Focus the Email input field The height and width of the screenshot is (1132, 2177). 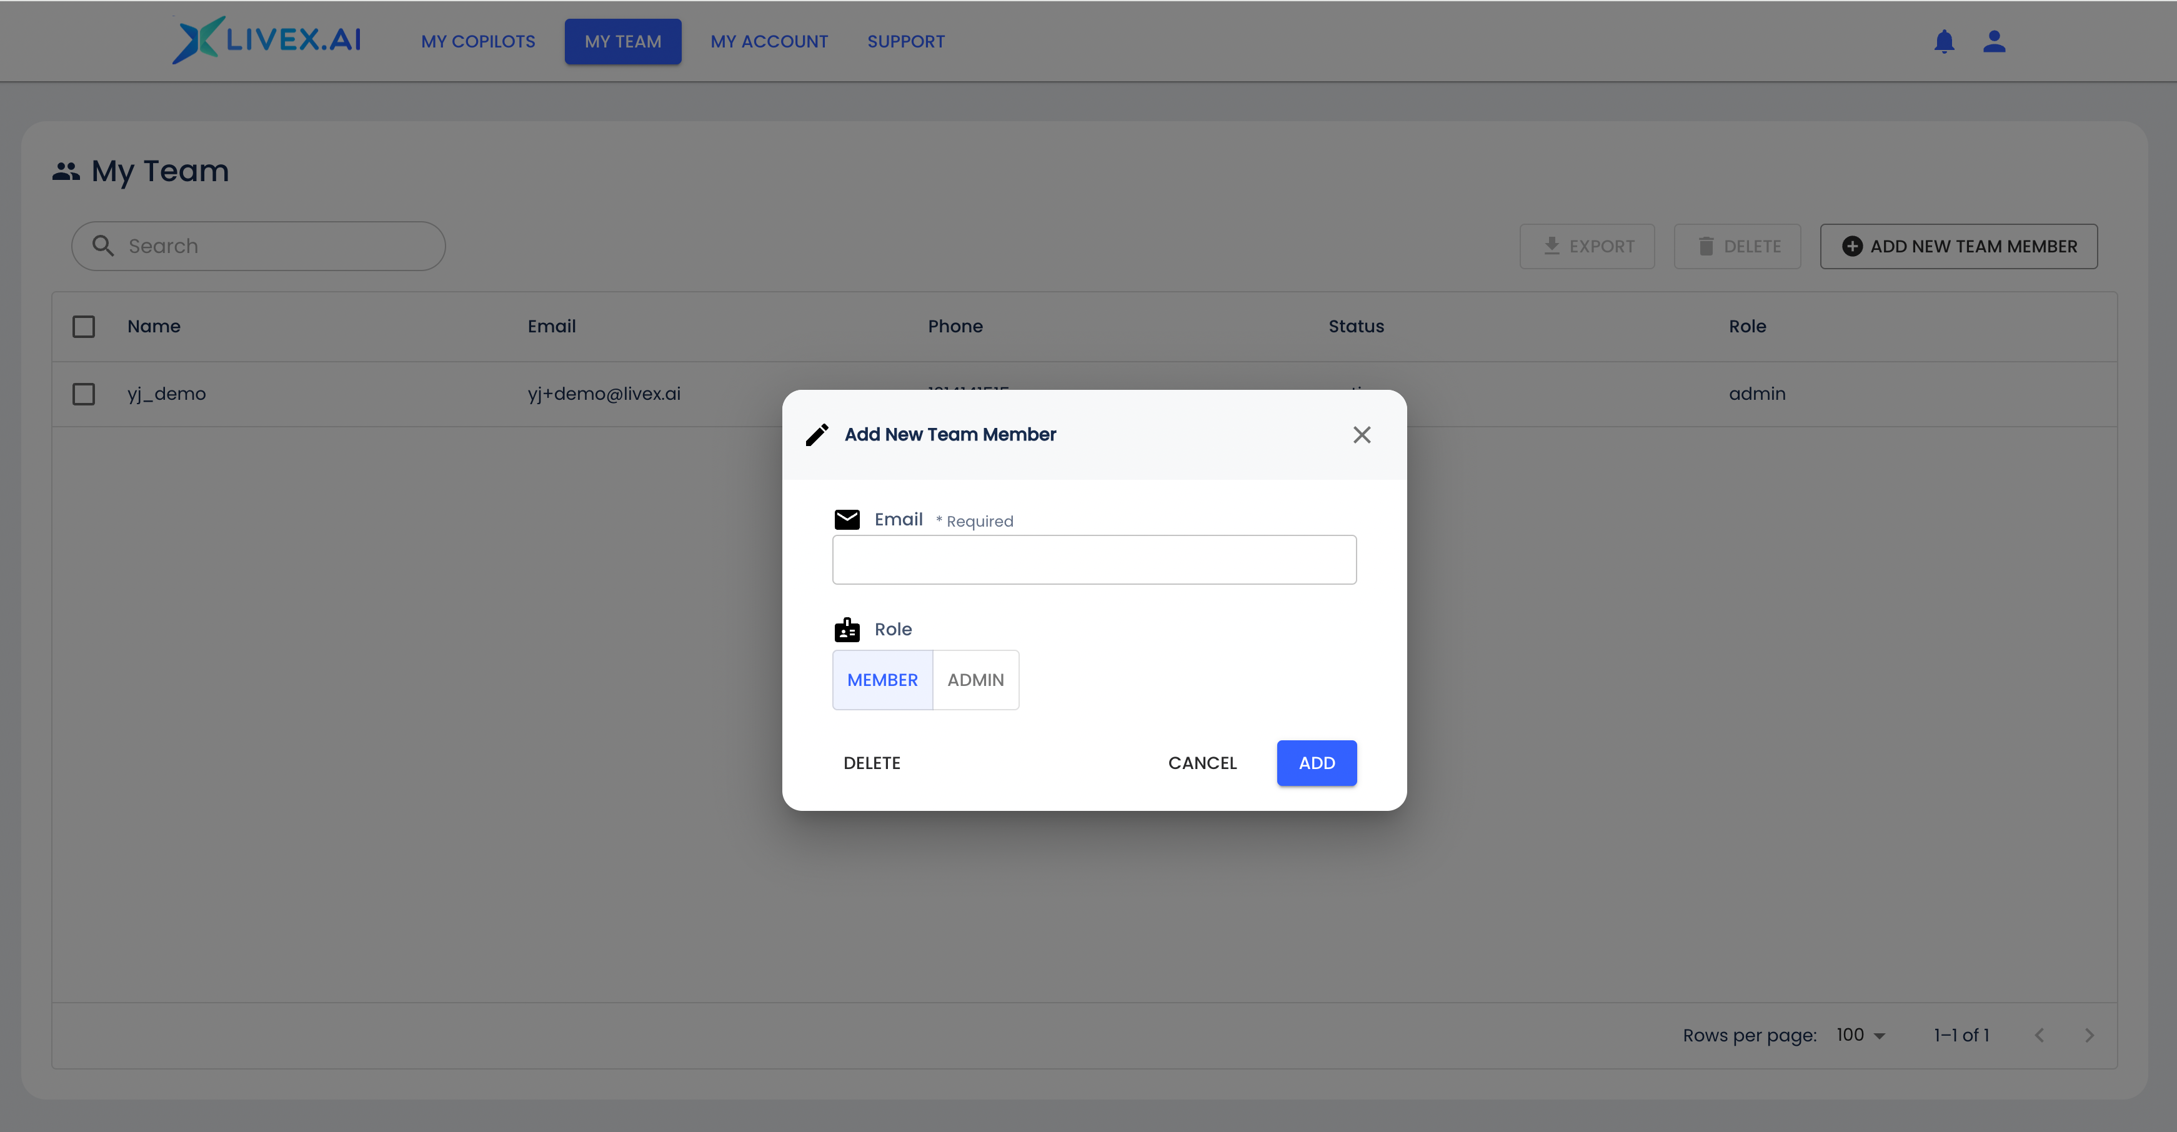[1094, 559]
